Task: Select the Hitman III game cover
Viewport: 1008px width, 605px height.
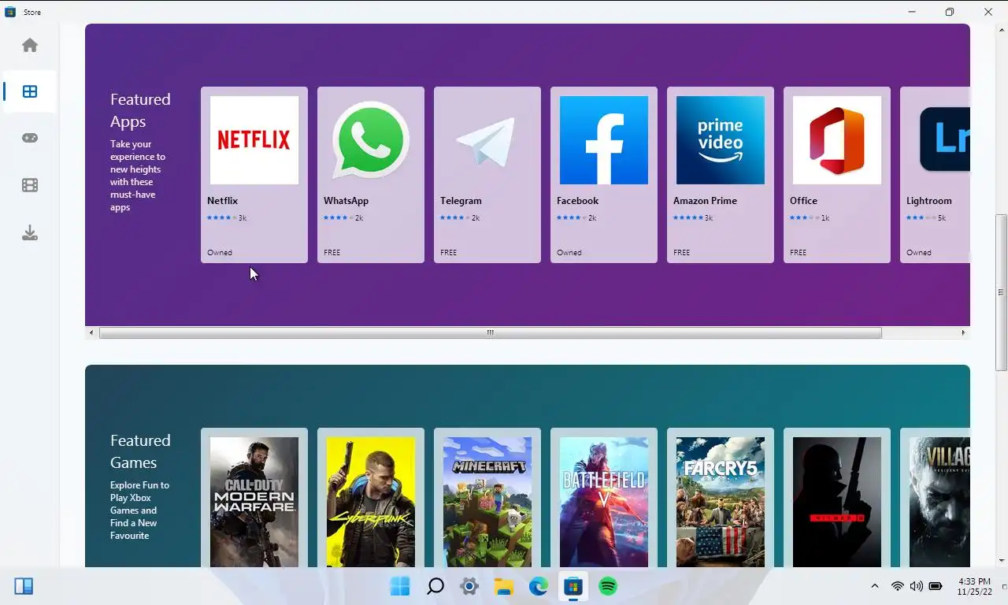Action: 837,502
